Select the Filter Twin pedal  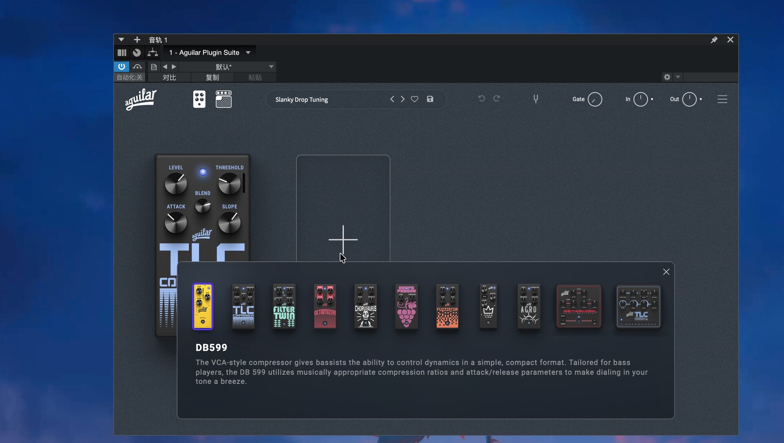284,306
